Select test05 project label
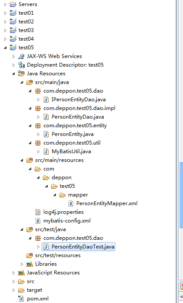Image resolution: width=183 pixels, height=303 pixels. coord(26,48)
